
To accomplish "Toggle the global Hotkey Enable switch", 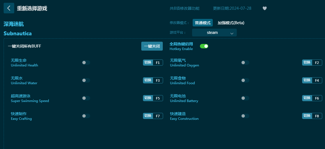I will click(204, 46).
